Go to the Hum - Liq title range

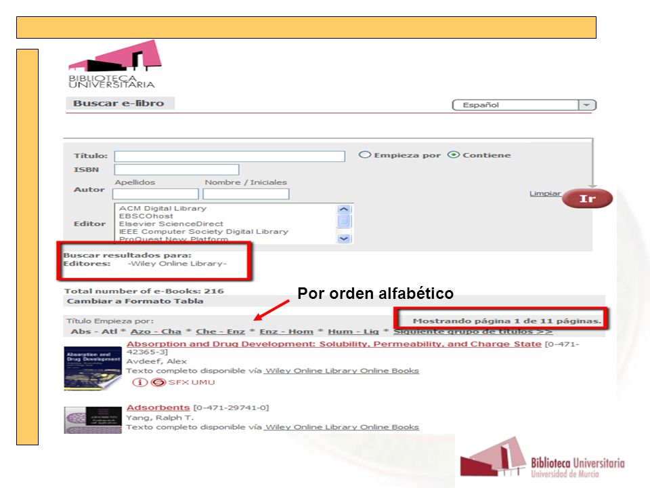[353, 331]
